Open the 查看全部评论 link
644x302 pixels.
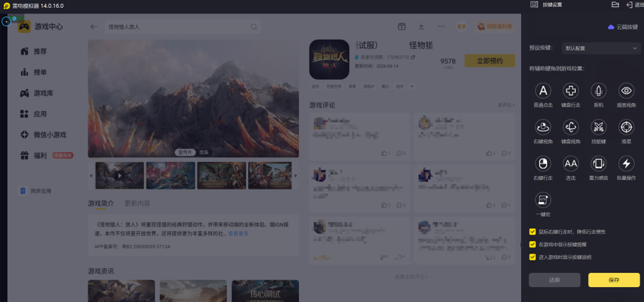(411, 276)
